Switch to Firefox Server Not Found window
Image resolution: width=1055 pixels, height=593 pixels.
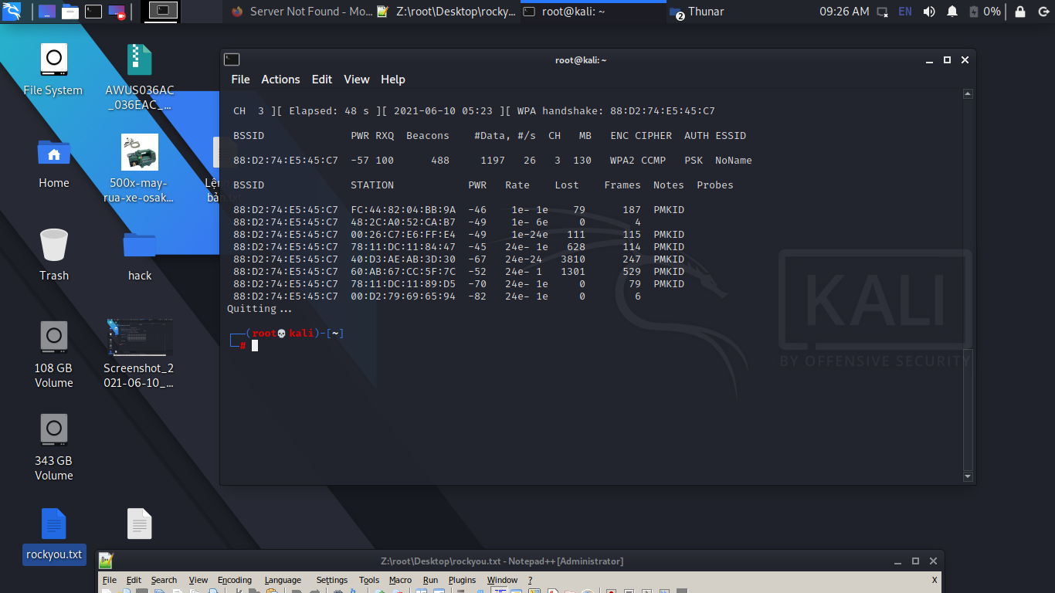coord(302,12)
